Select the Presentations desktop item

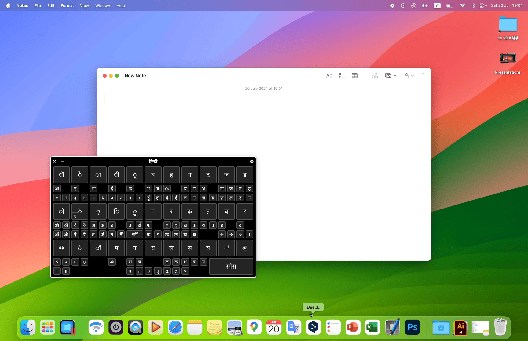(x=508, y=63)
